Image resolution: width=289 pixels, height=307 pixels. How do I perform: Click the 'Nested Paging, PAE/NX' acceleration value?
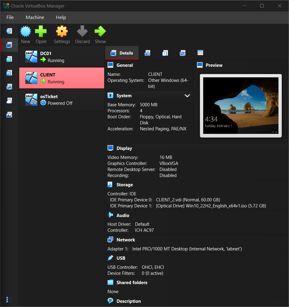tap(163, 129)
